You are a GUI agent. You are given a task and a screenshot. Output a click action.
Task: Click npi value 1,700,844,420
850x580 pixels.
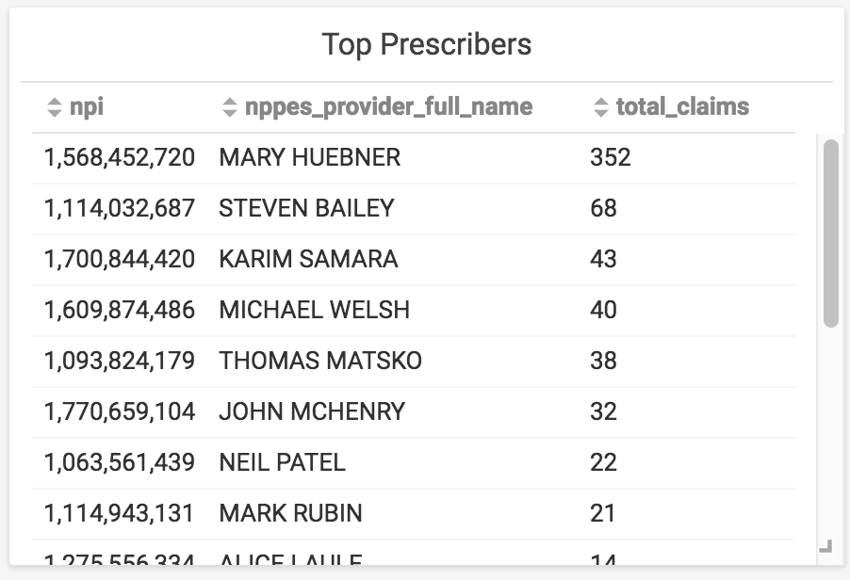pyautogui.click(x=120, y=260)
